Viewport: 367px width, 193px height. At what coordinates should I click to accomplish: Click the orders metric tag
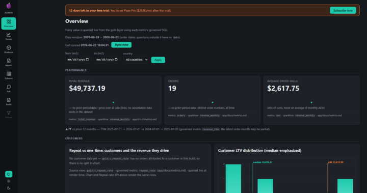click(181, 116)
